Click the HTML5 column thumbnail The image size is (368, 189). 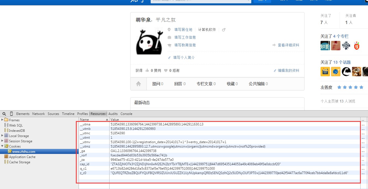point(357,46)
